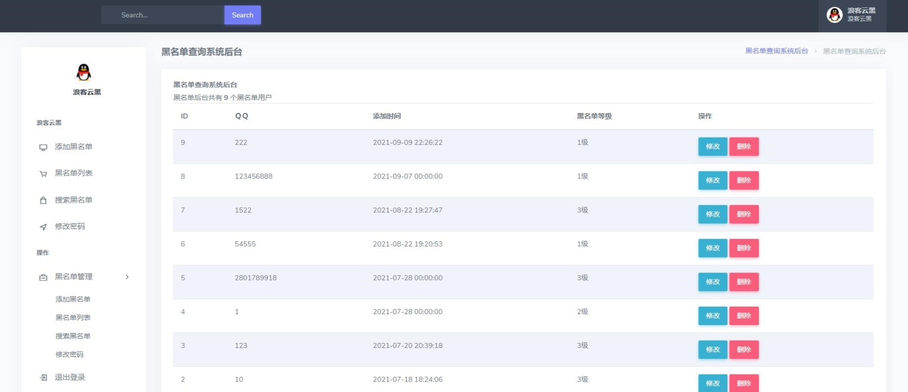Open 黑名单列表 in the submenu
Screen dimensions: 908x392
tap(73, 317)
